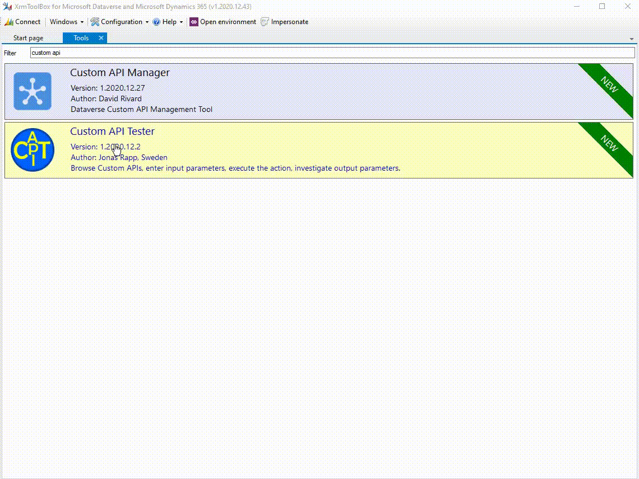Maximize the XrmToolBox window
Screen dimensions: 639x479
point(602,7)
